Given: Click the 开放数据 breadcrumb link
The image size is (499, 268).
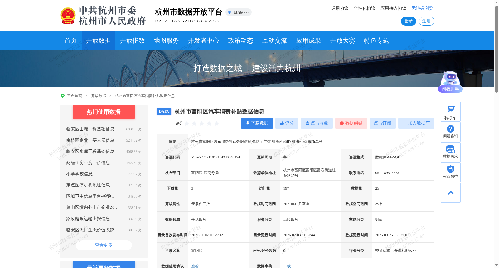Looking at the screenshot, I should (99, 96).
